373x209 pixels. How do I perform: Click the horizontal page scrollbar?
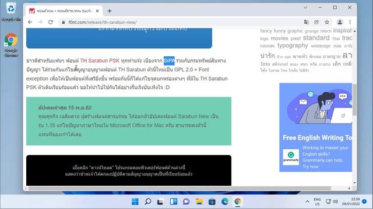tap(180, 188)
